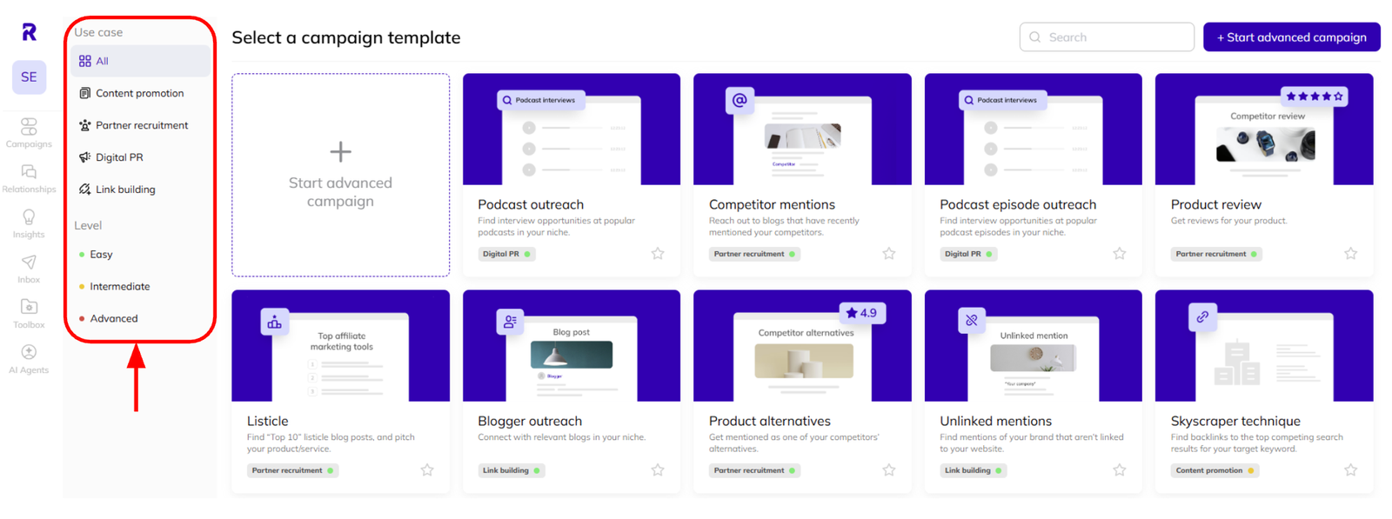Click the Content promotion tag on Skyscraper technique

point(1215,470)
